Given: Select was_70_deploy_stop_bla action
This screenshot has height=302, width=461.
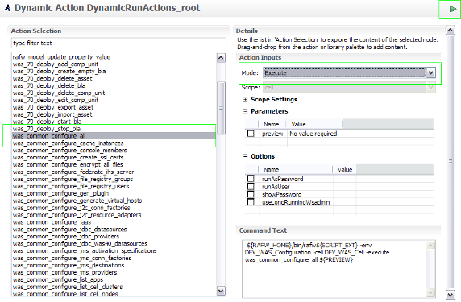Looking at the screenshot, I should point(47,129).
